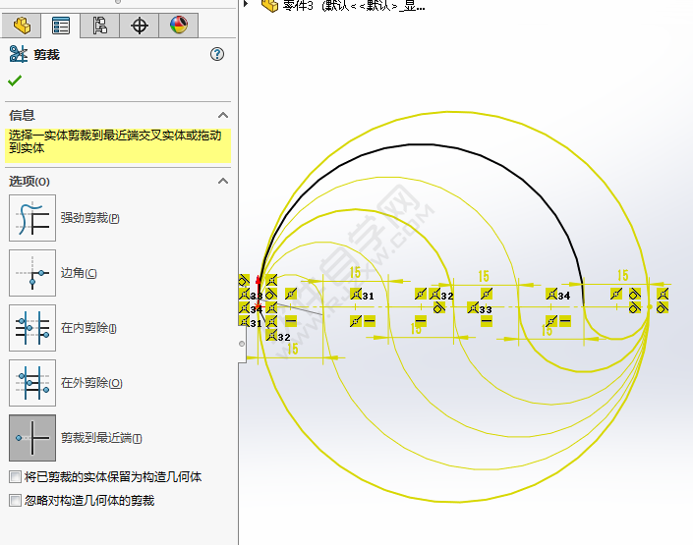Enable 将已剪裁的实体保留为构造几何体 checkbox
The image size is (693, 545).
click(x=15, y=477)
